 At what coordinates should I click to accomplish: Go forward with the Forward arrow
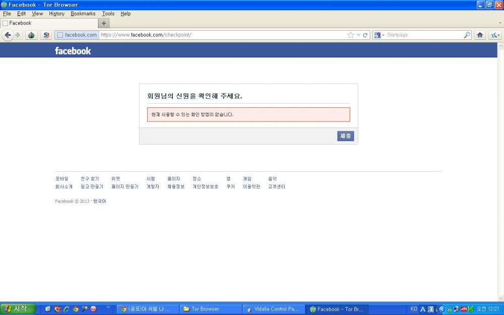click(18, 35)
